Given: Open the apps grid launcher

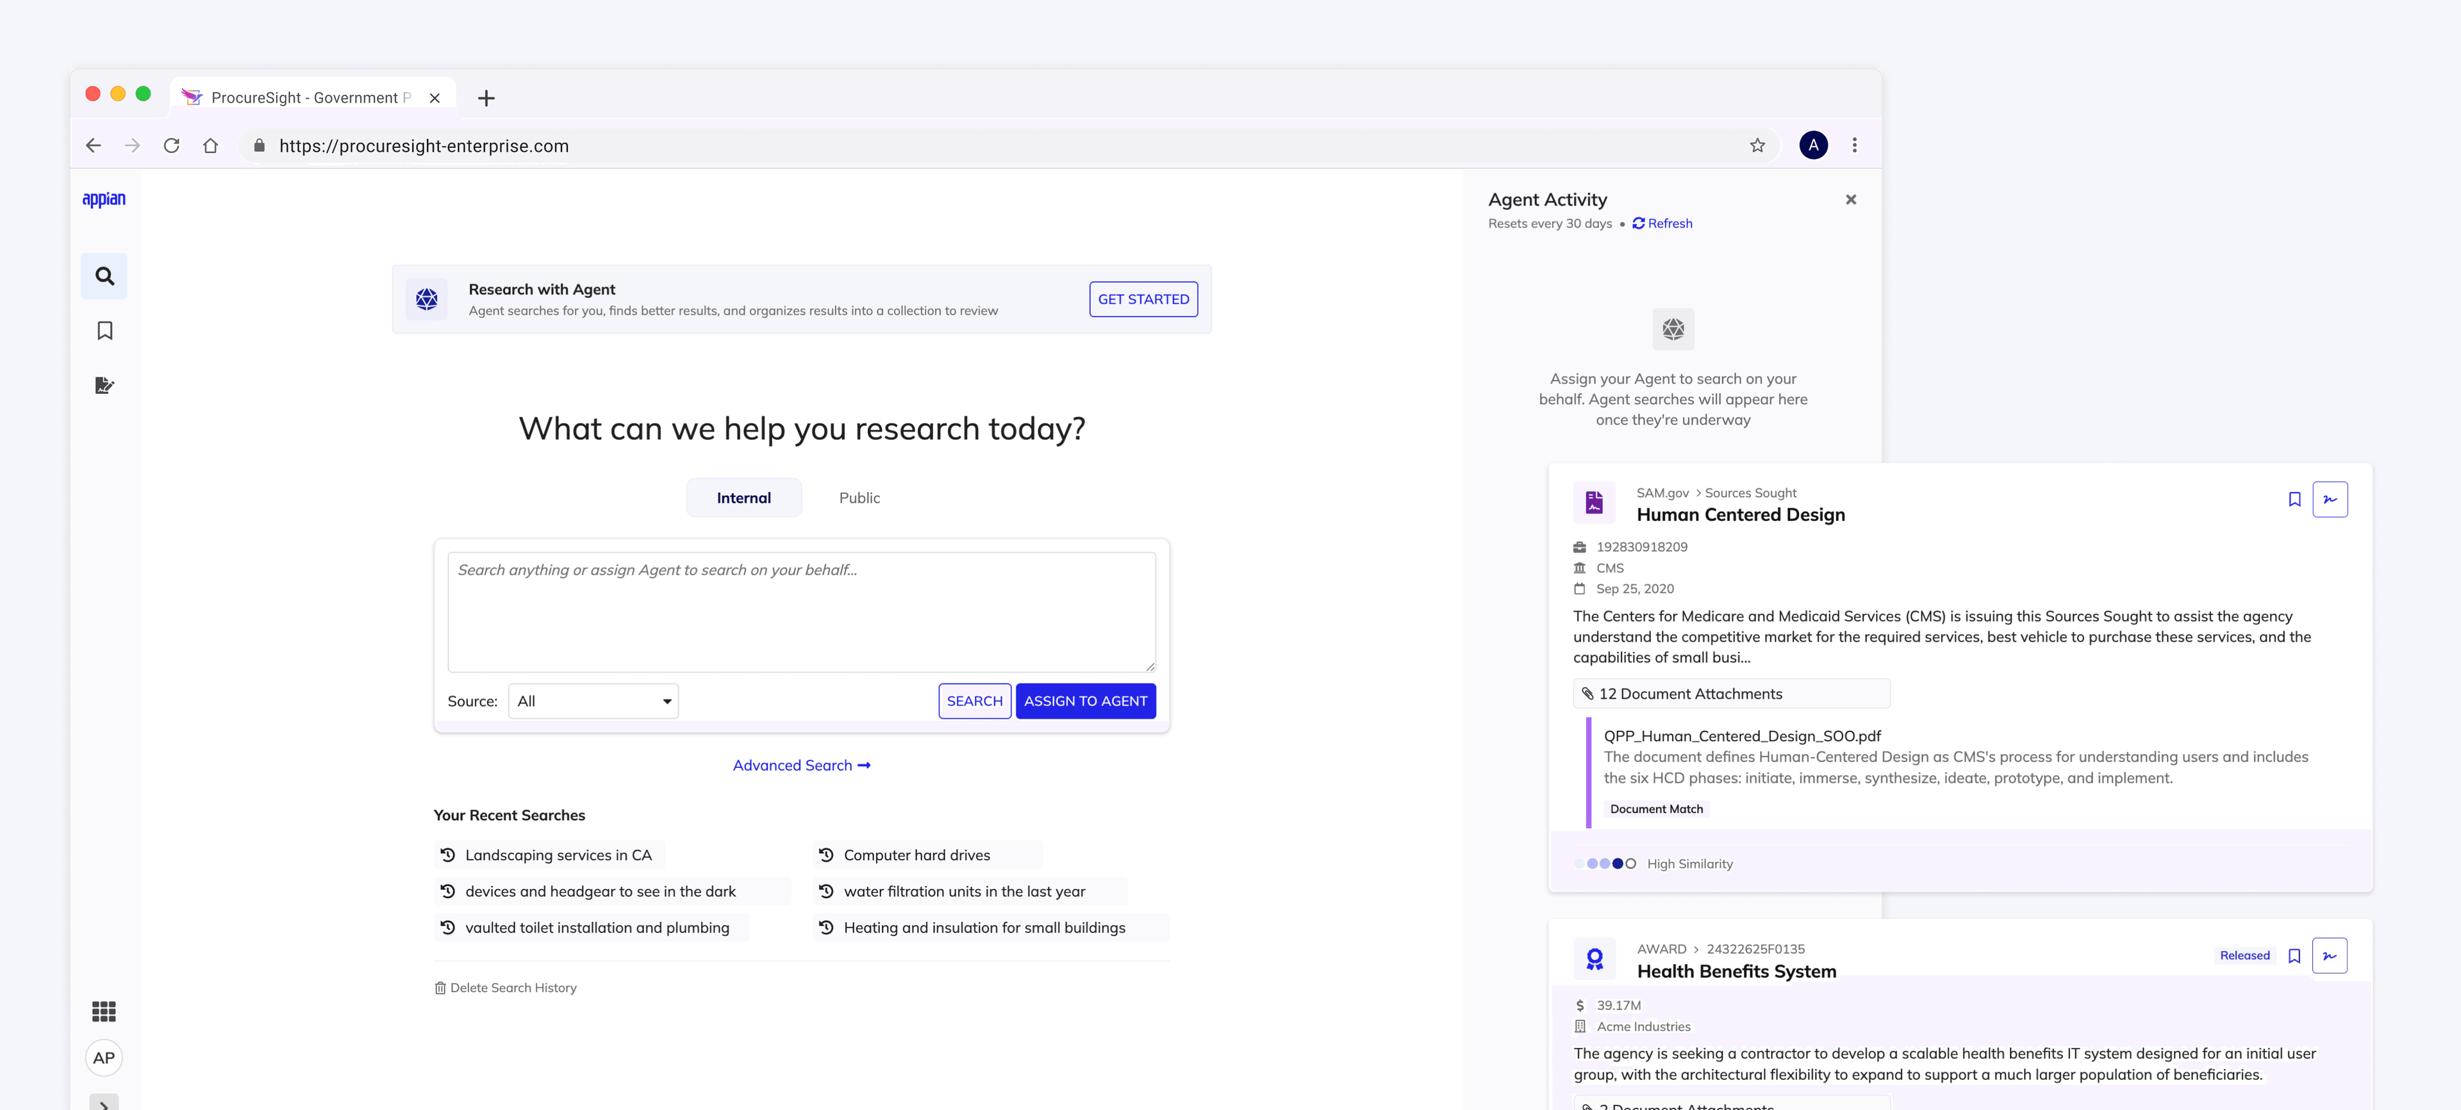Looking at the screenshot, I should (103, 1011).
